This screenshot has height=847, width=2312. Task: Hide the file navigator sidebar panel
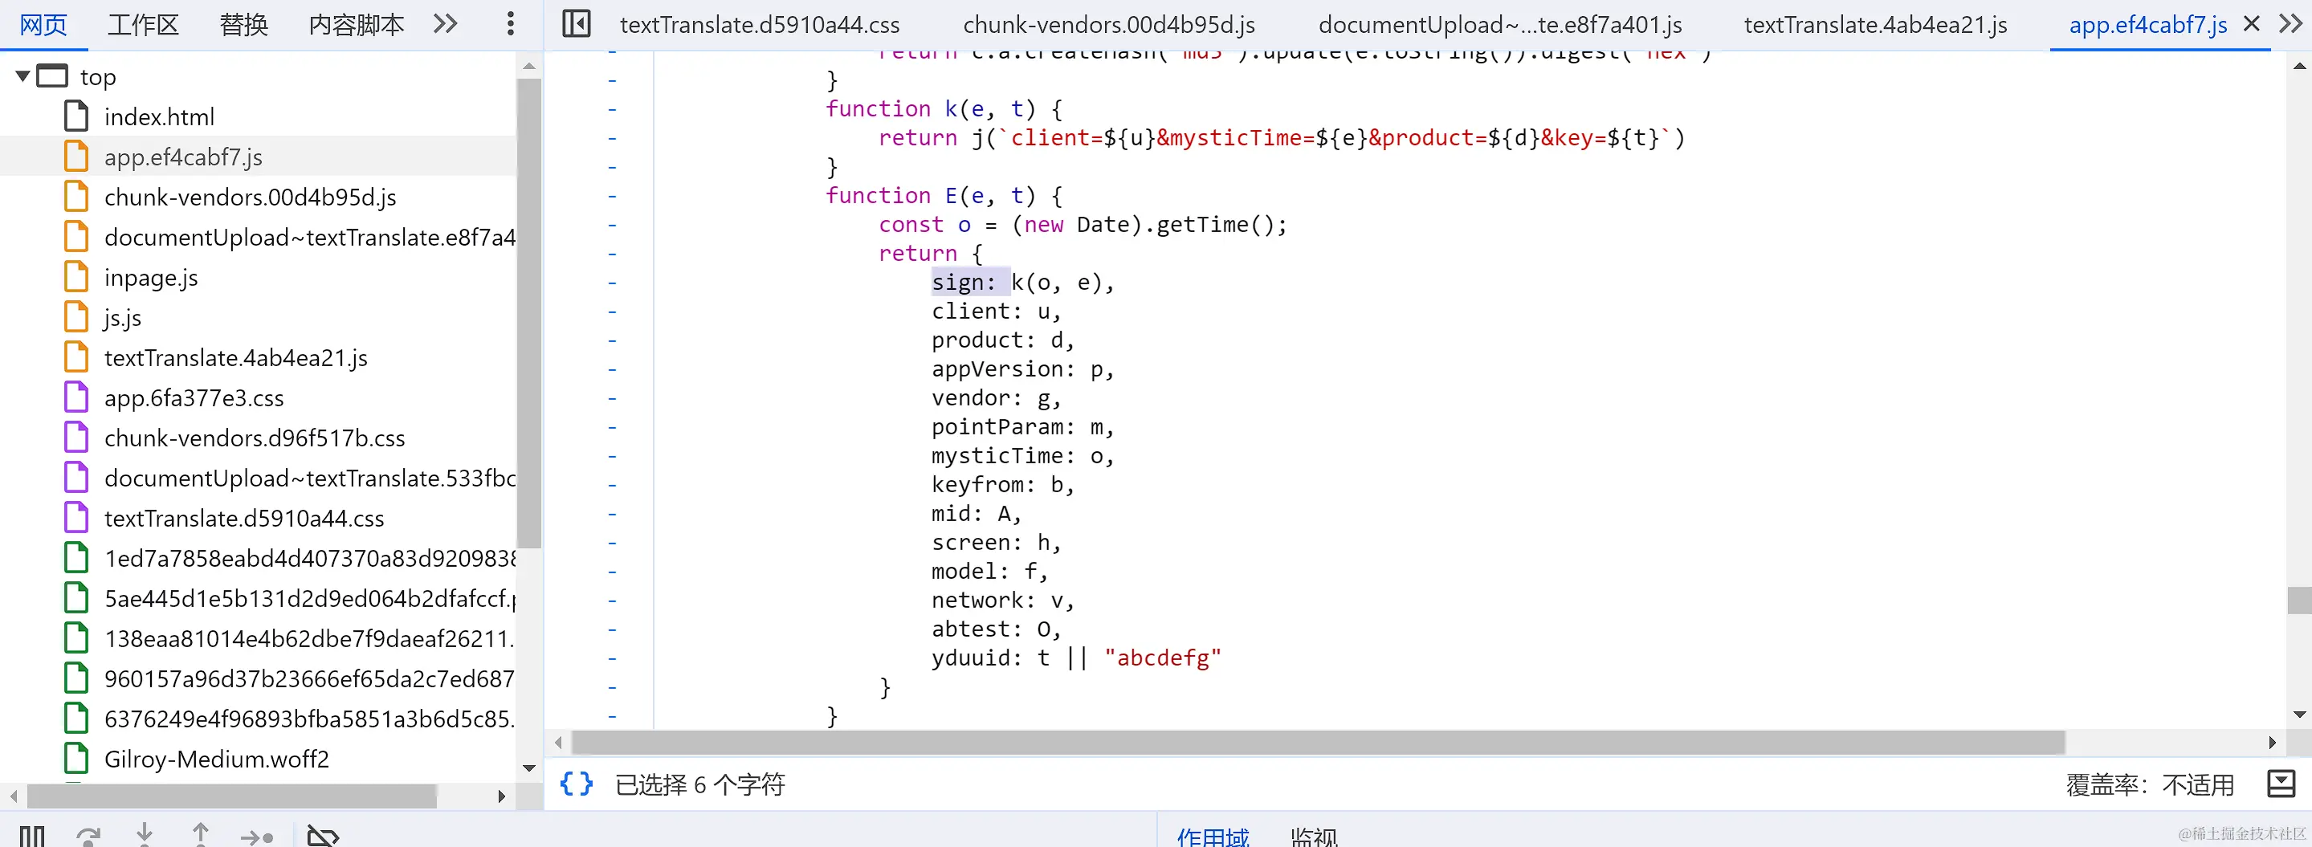pyautogui.click(x=575, y=24)
